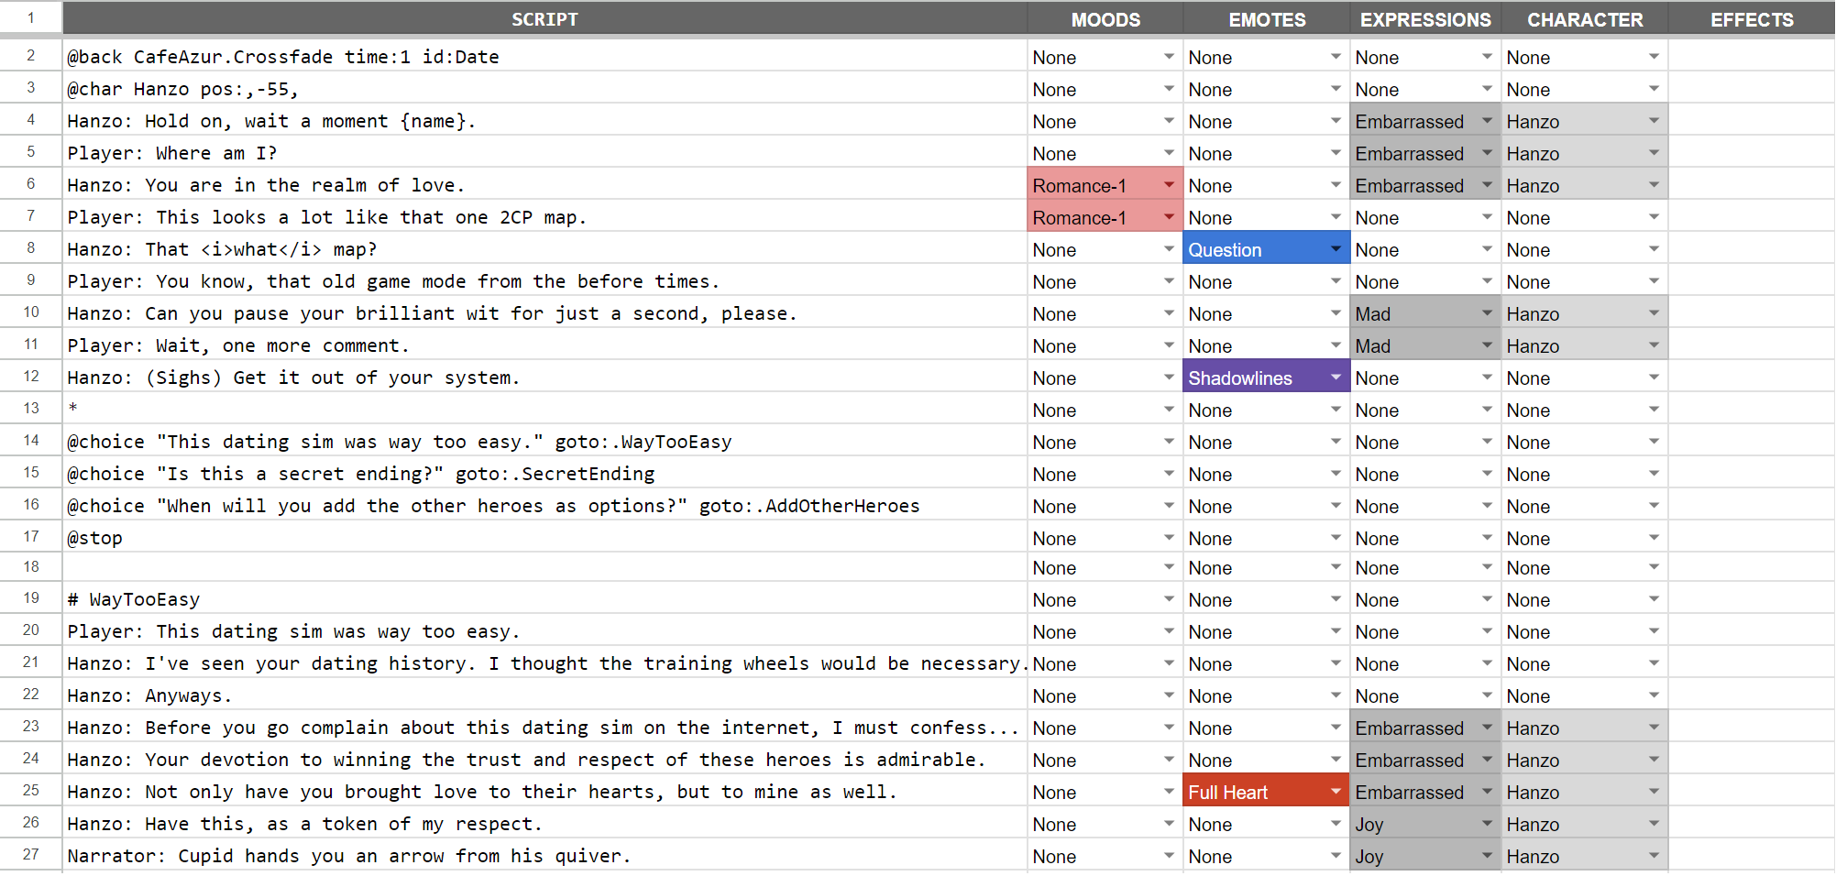The image size is (1836, 876).
Task: Open the Question emote dropdown in row 8
Action: (1336, 249)
